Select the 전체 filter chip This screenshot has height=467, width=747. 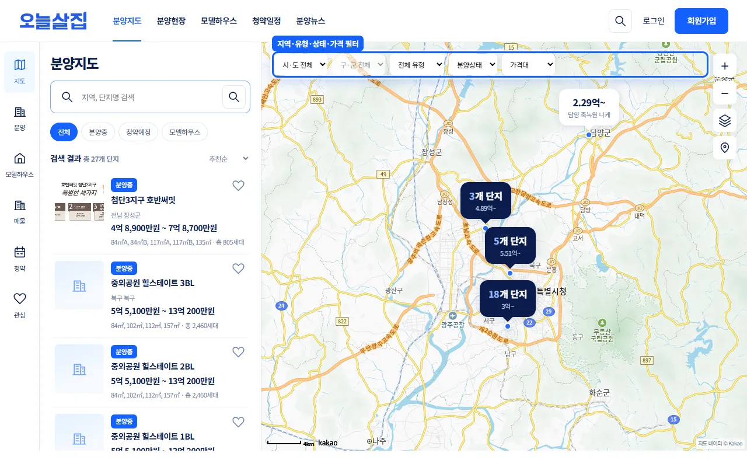click(x=64, y=132)
